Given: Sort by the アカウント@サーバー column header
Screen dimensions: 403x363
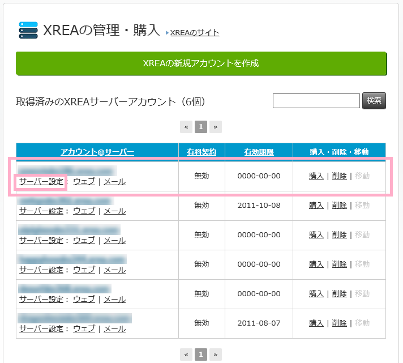Looking at the screenshot, I should pyautogui.click(x=97, y=152).
